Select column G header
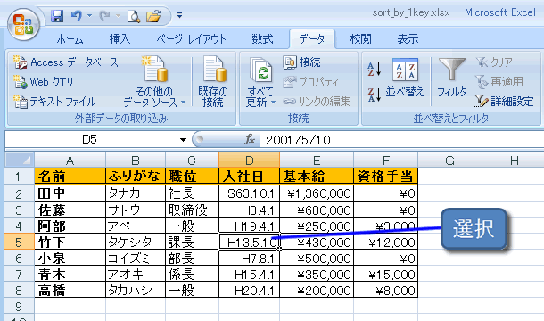 pyautogui.click(x=449, y=160)
